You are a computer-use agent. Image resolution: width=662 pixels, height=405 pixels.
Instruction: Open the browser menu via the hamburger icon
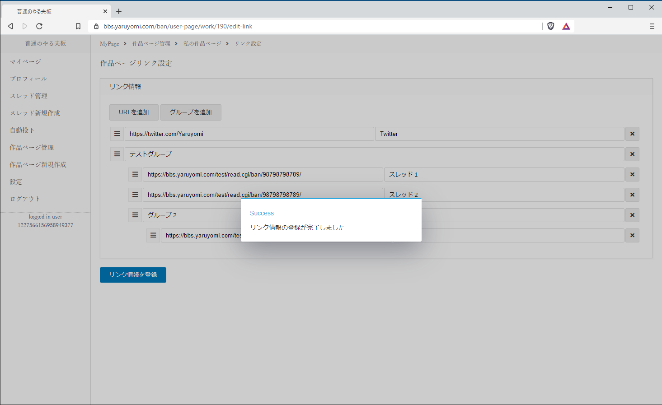[x=652, y=26]
